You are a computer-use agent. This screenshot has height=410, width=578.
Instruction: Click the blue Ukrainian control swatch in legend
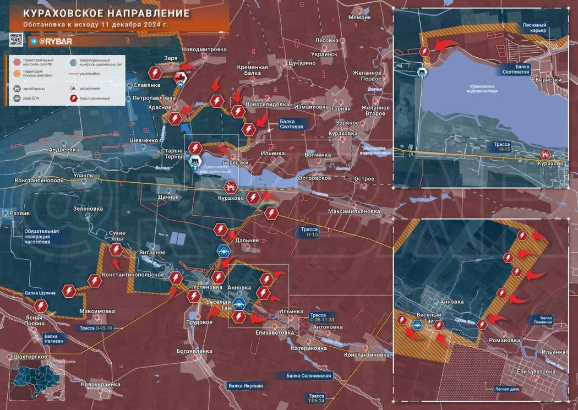73,62
